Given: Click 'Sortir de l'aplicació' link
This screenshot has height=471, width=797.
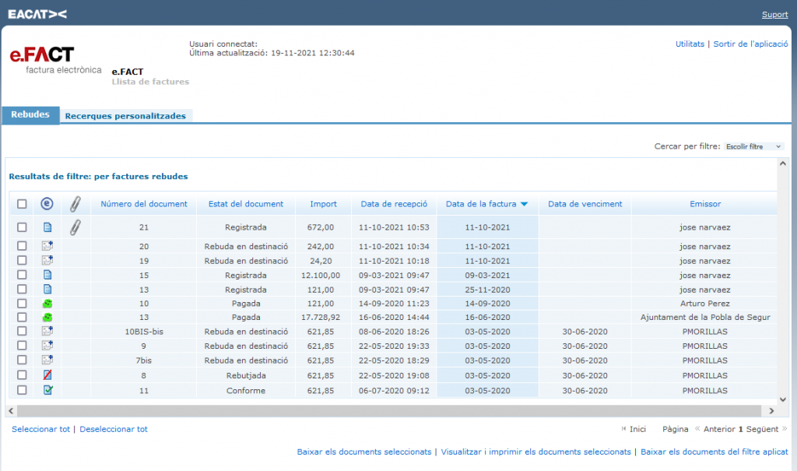Looking at the screenshot, I should 751,44.
